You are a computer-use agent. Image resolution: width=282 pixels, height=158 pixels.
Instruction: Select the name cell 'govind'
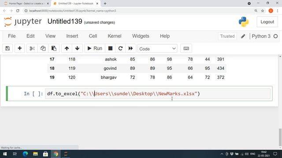(110, 68)
